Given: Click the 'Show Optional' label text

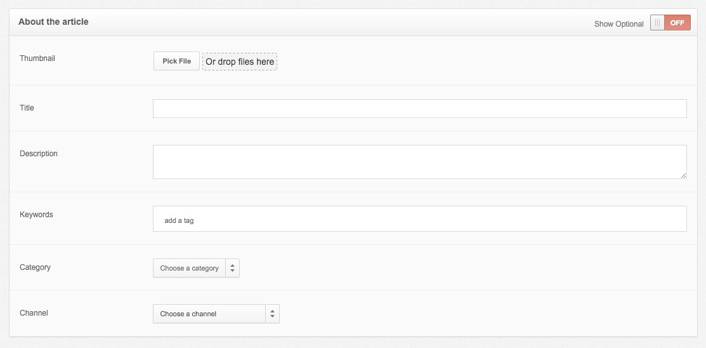Looking at the screenshot, I should [x=618, y=24].
